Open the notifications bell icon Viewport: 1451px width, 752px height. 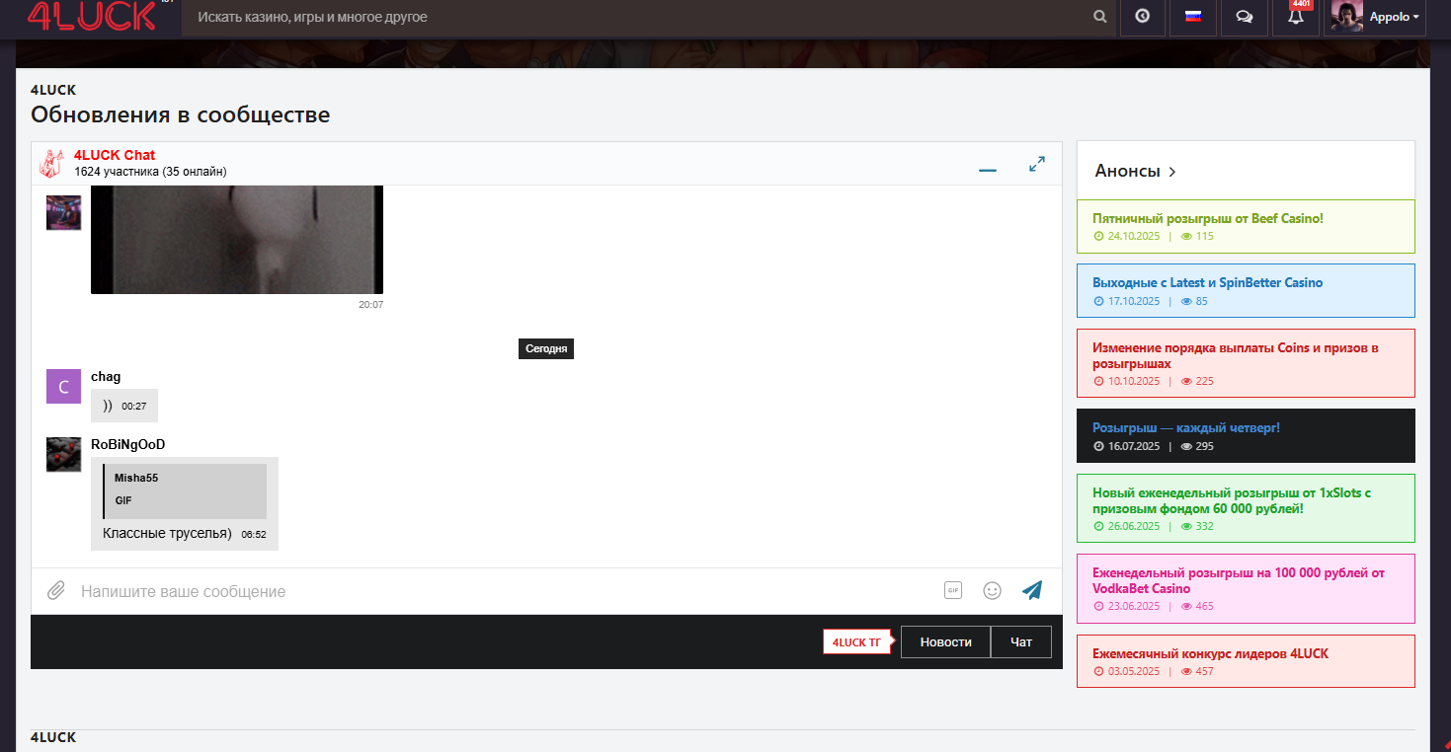pyautogui.click(x=1296, y=17)
